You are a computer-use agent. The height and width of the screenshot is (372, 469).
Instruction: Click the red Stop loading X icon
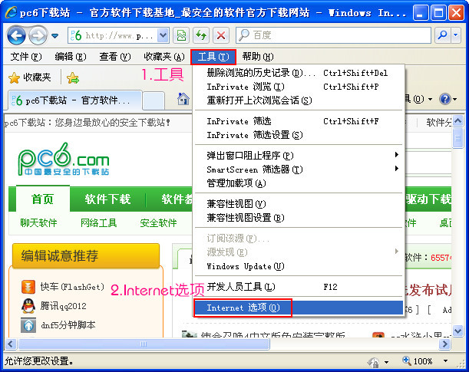point(221,35)
